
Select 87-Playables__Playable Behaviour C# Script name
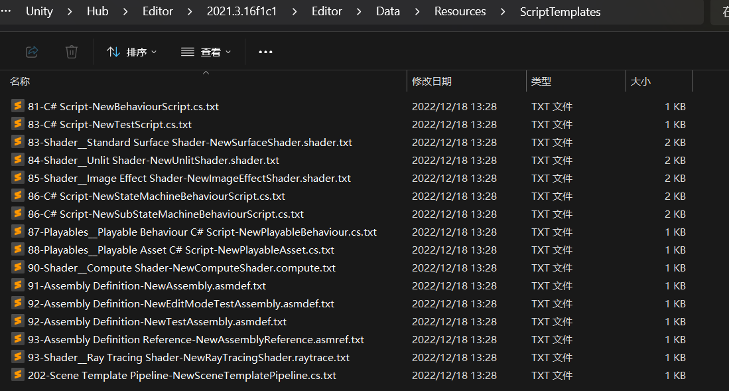coord(202,232)
